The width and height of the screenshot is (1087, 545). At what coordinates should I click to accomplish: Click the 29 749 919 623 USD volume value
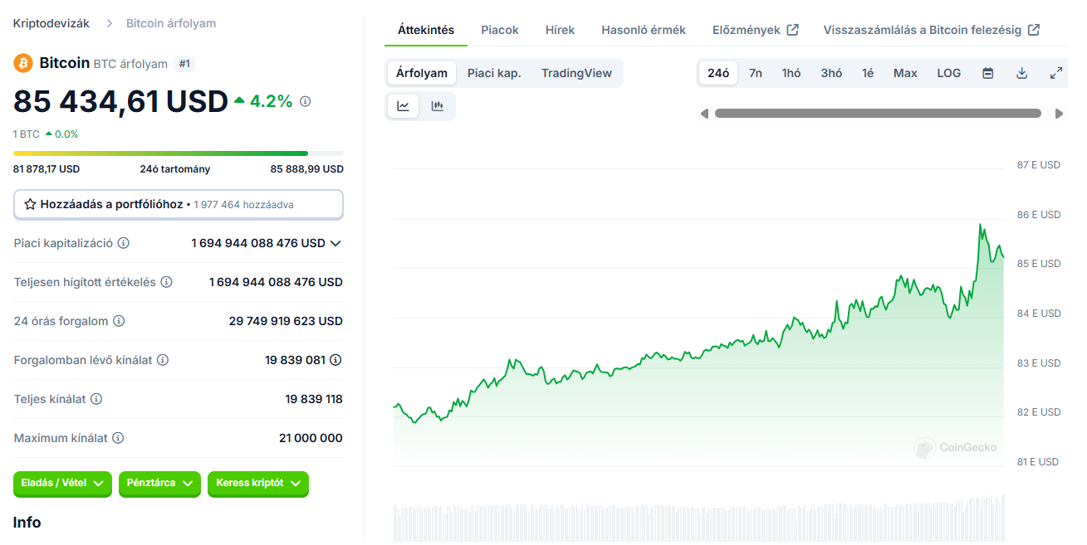[286, 321]
